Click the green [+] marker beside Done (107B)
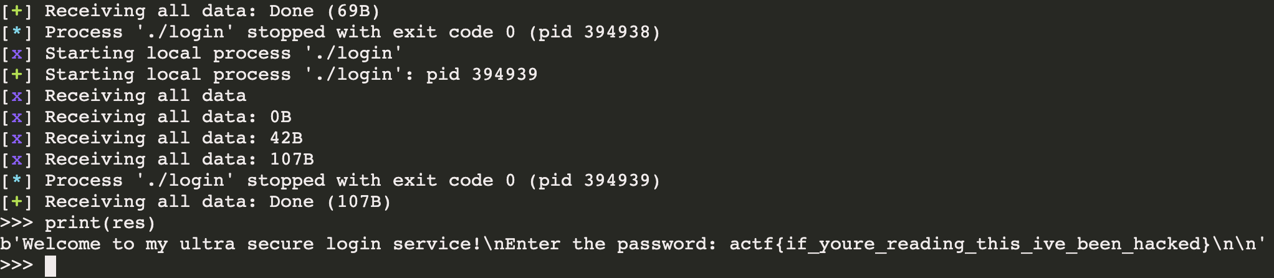This screenshot has height=278, width=1274. [x=17, y=202]
